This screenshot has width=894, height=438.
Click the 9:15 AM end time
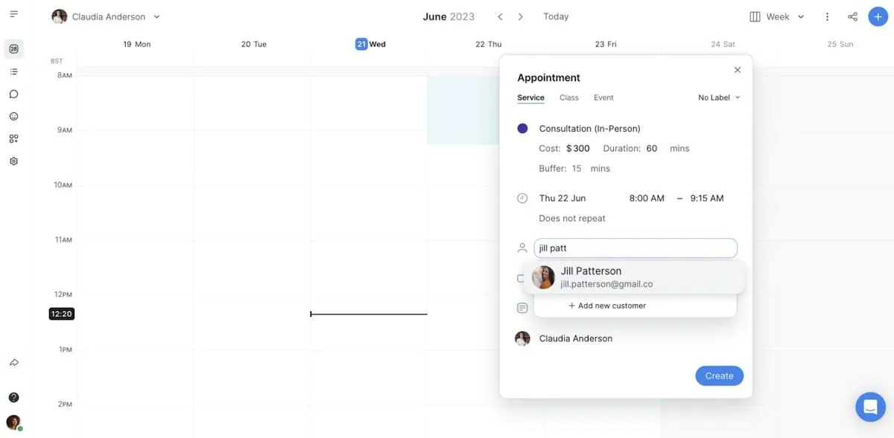(707, 199)
